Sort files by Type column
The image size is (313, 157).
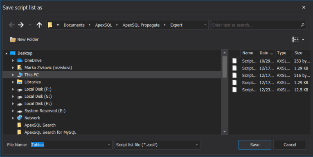pos(284,53)
